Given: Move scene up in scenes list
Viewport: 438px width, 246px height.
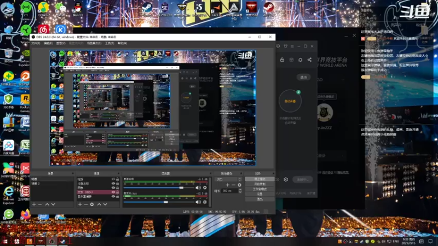Looking at the screenshot, I should (47, 204).
